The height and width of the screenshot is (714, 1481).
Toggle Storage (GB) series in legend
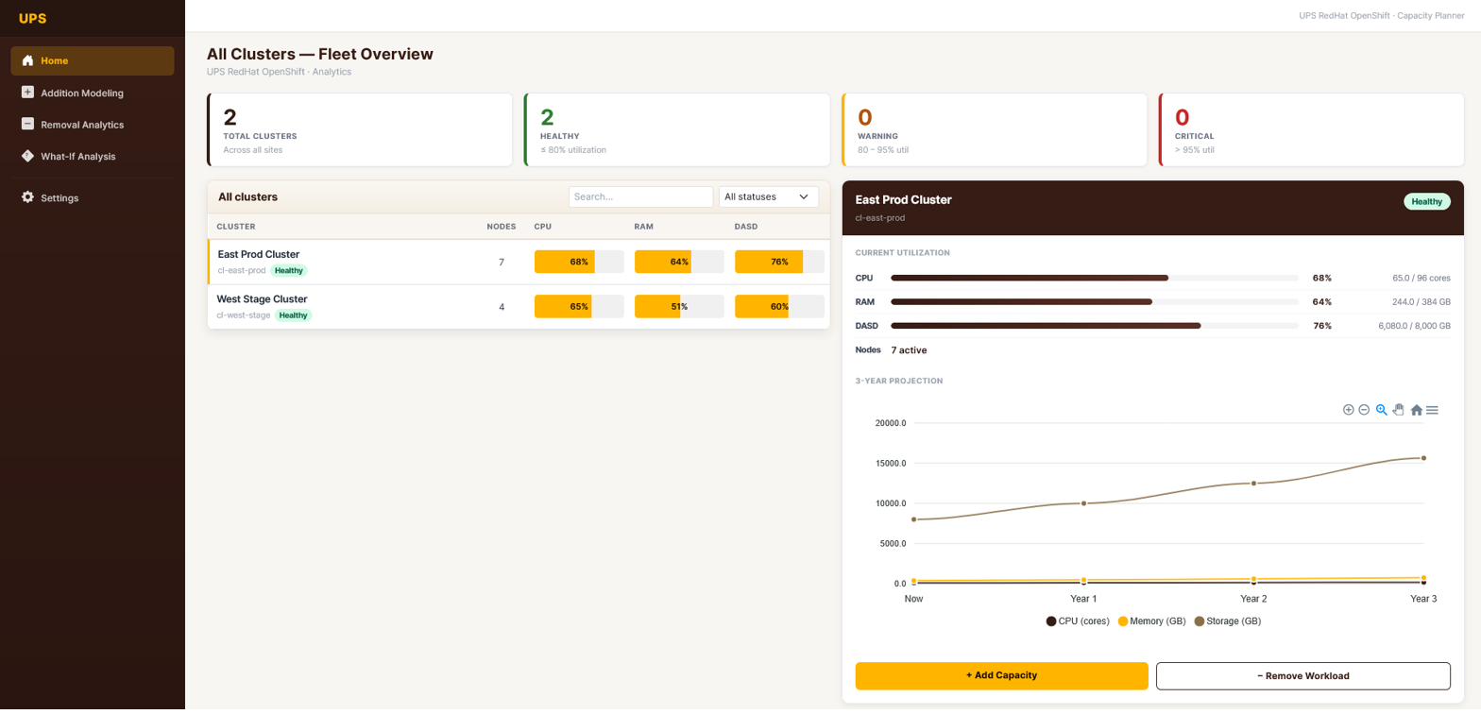[x=1228, y=621]
